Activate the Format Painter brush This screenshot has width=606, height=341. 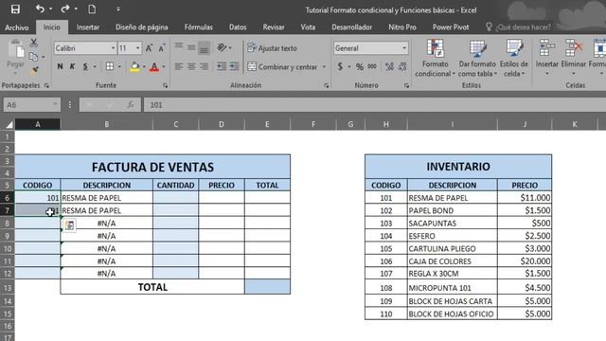tap(34, 70)
